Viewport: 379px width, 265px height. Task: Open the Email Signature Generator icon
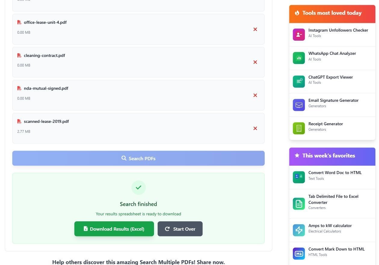click(299, 105)
